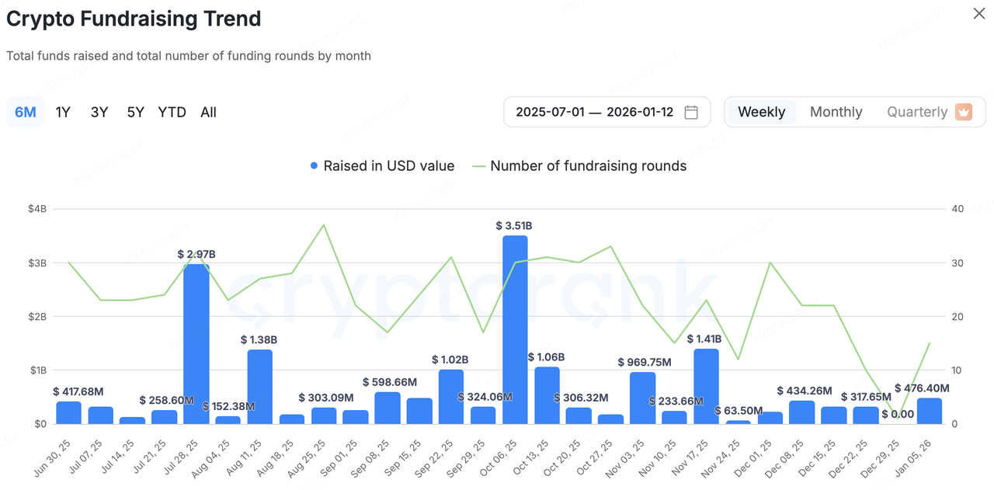
Task: Click the calendar icon in date range
Action: point(691,112)
